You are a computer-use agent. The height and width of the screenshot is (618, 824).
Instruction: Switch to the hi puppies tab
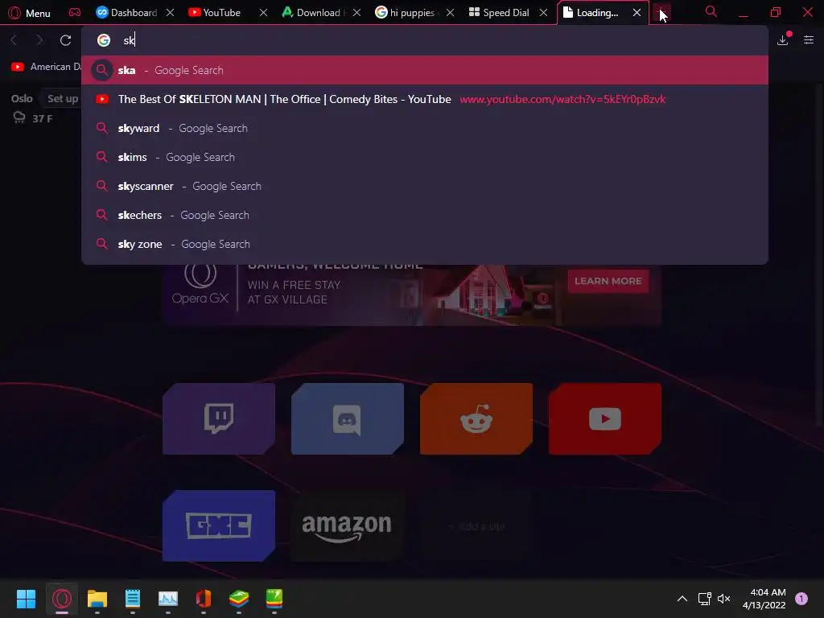[x=406, y=13]
